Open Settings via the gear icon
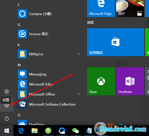The width and height of the screenshot is (149, 136). (7, 105)
